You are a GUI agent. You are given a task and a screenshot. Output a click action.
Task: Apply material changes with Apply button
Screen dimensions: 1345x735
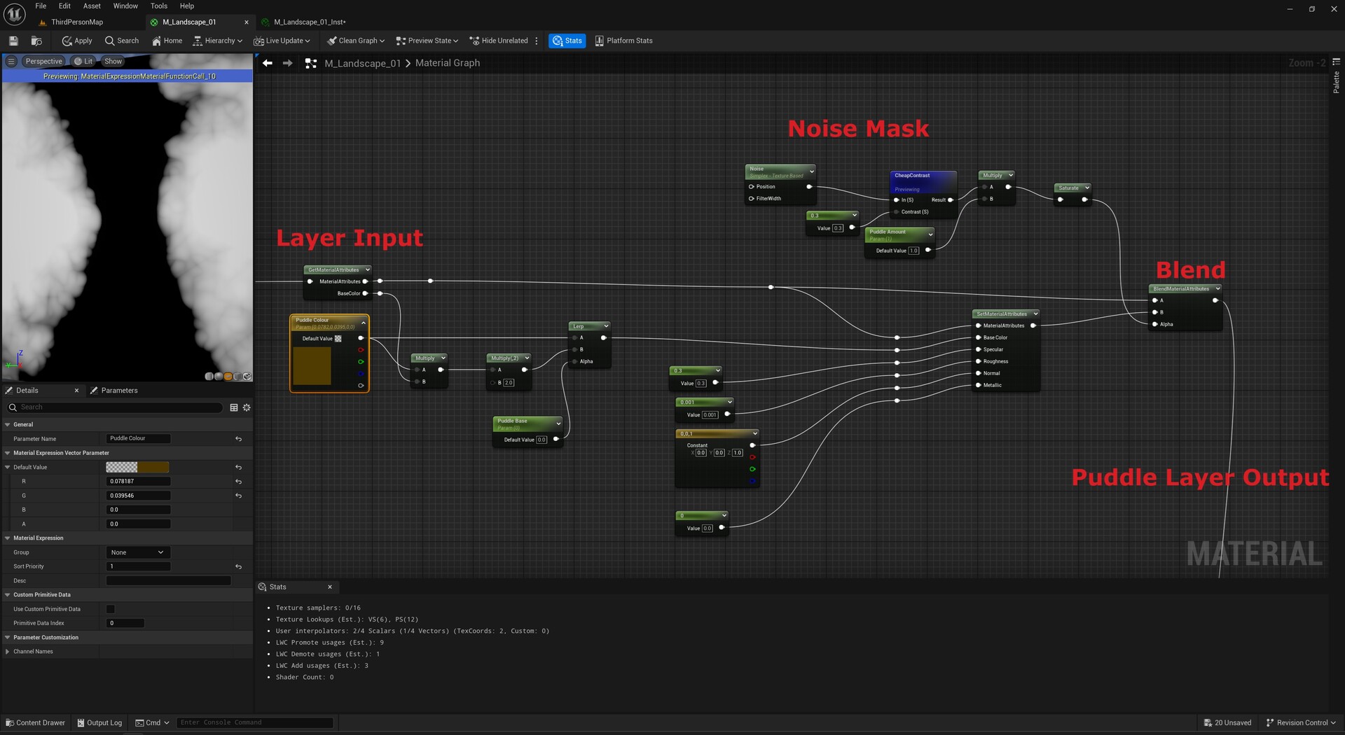click(x=77, y=41)
